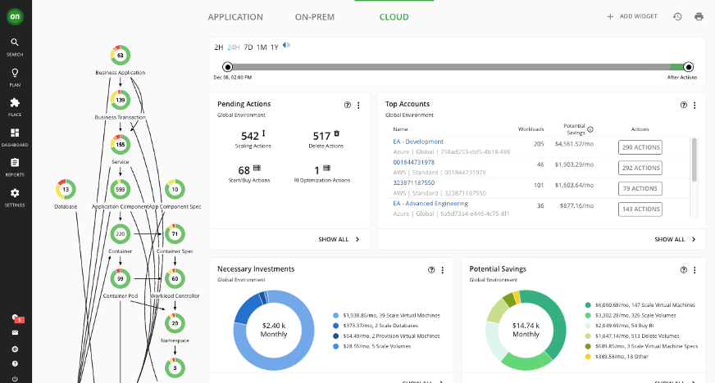The width and height of the screenshot is (715, 383).
Task: Click the circular G icon in sidebar
Action: tap(15, 349)
